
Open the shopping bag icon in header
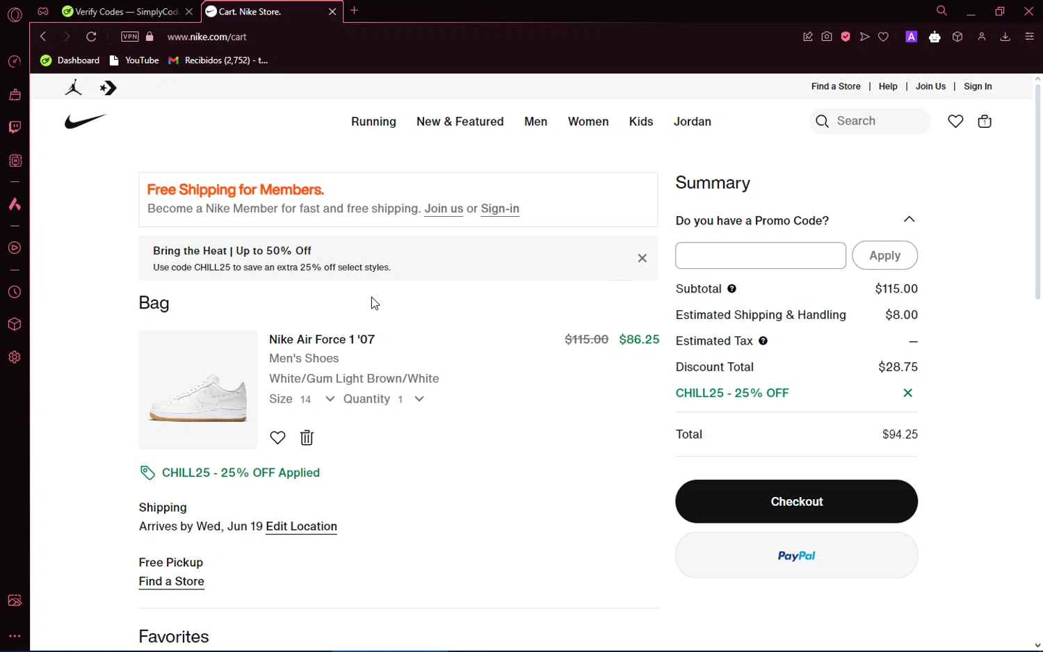[x=985, y=122]
